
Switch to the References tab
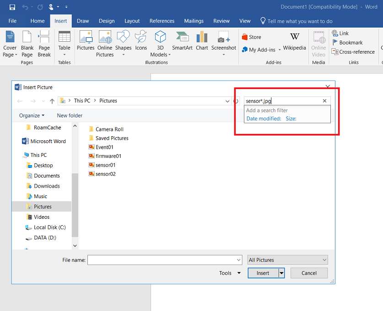(x=162, y=21)
